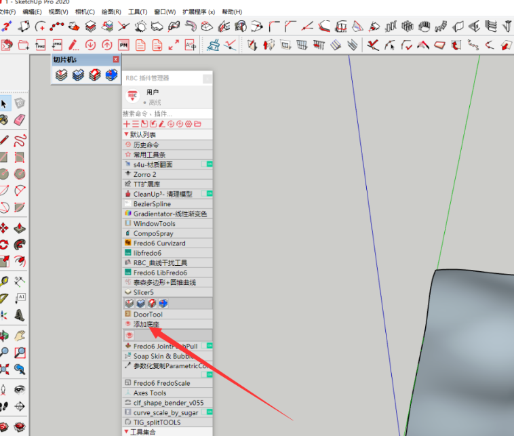The image size is (514, 436).
Task: Click the red pencil edit icon in RBC manager
Action: 162,124
